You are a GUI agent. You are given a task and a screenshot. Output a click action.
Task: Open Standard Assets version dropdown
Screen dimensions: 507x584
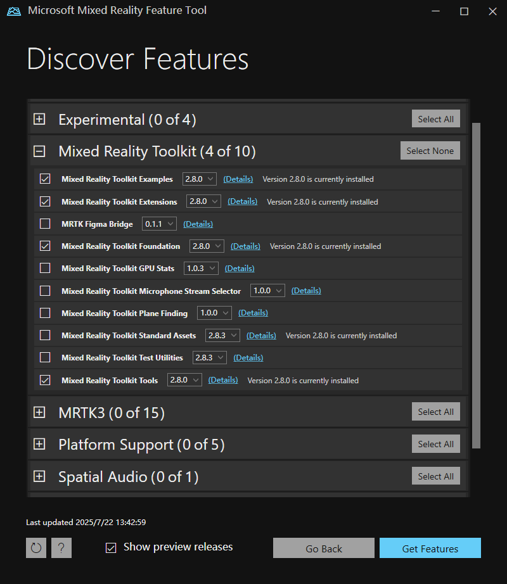pos(222,335)
